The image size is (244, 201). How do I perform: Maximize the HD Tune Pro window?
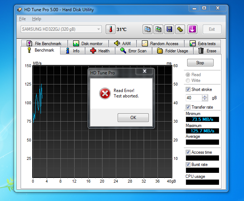coord(204,8)
